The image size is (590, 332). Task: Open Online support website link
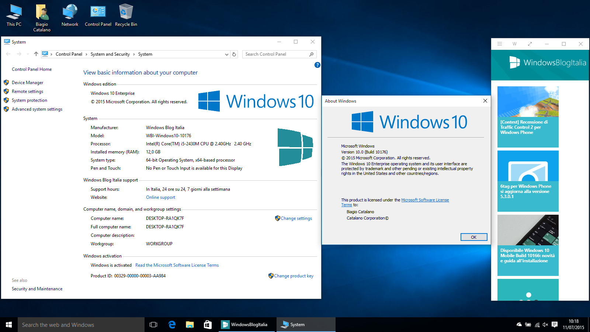click(160, 197)
